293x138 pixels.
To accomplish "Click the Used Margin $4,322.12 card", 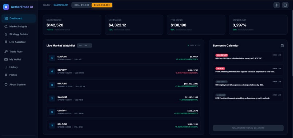I will (x=134, y=25).
